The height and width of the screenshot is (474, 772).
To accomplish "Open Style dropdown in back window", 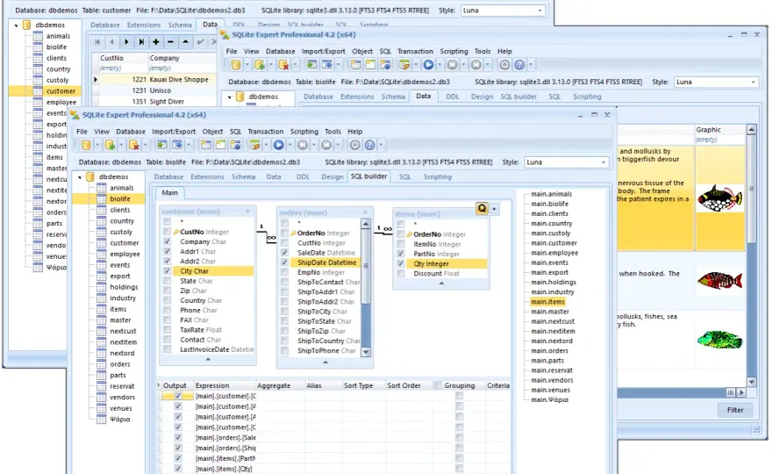I will pos(540,11).
